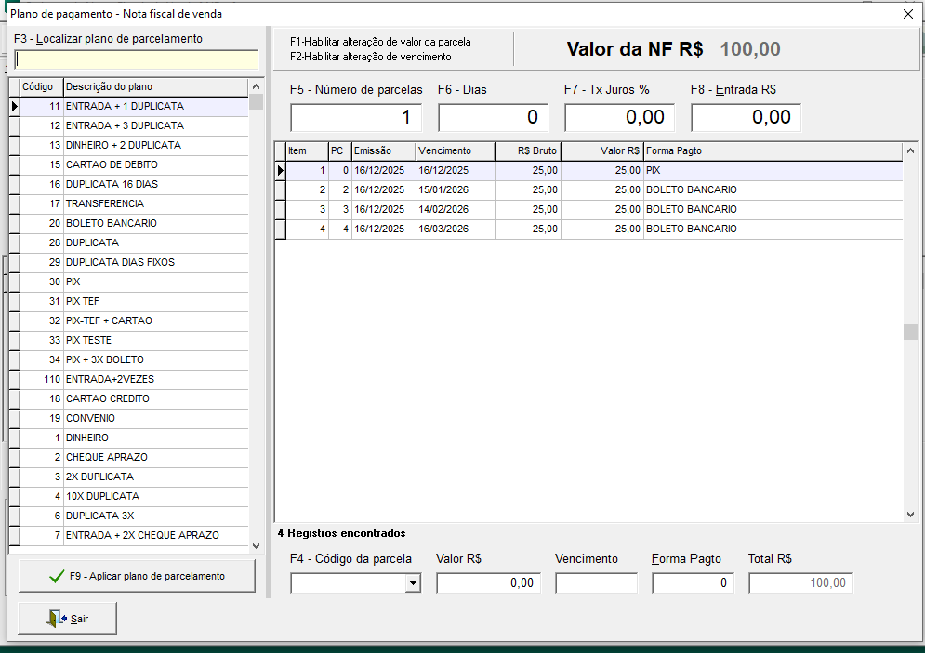
Task: Click the Número de parcelas input
Action: point(356,117)
